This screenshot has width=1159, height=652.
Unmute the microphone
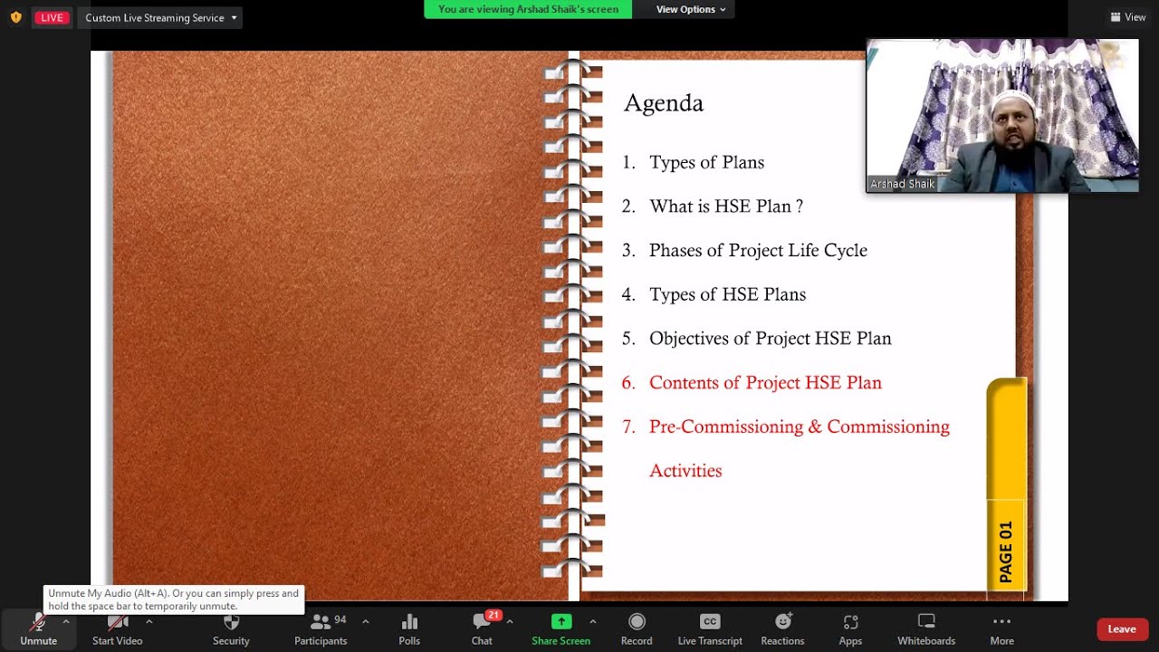38,629
